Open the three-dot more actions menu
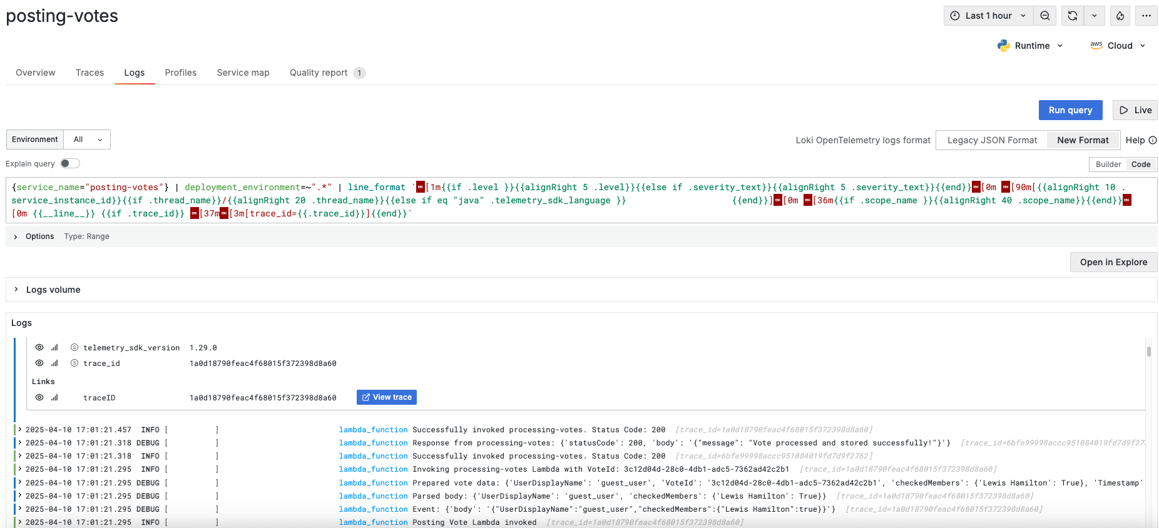1159x528 pixels. coord(1146,16)
